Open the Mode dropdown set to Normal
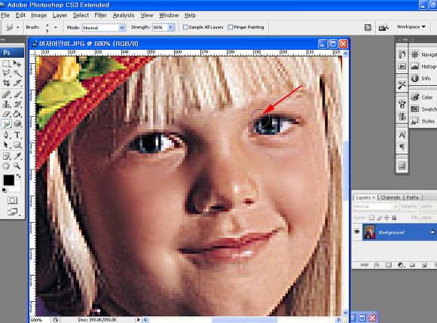Screen dimensions: 437x323 103,28
